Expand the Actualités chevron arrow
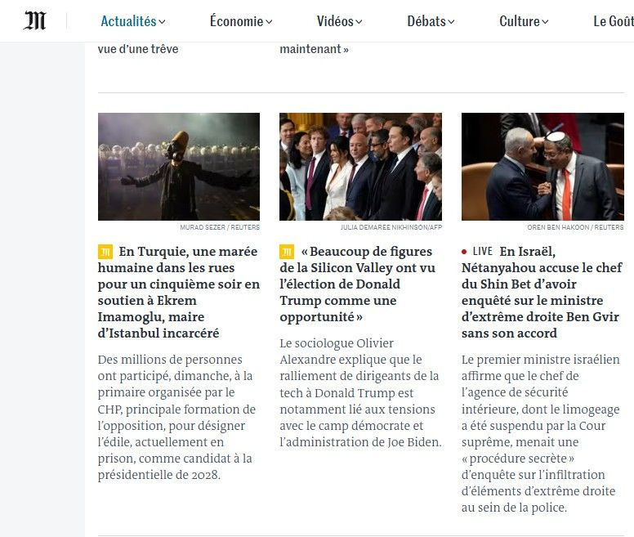Viewport: 634px width, 537px height. [x=162, y=22]
